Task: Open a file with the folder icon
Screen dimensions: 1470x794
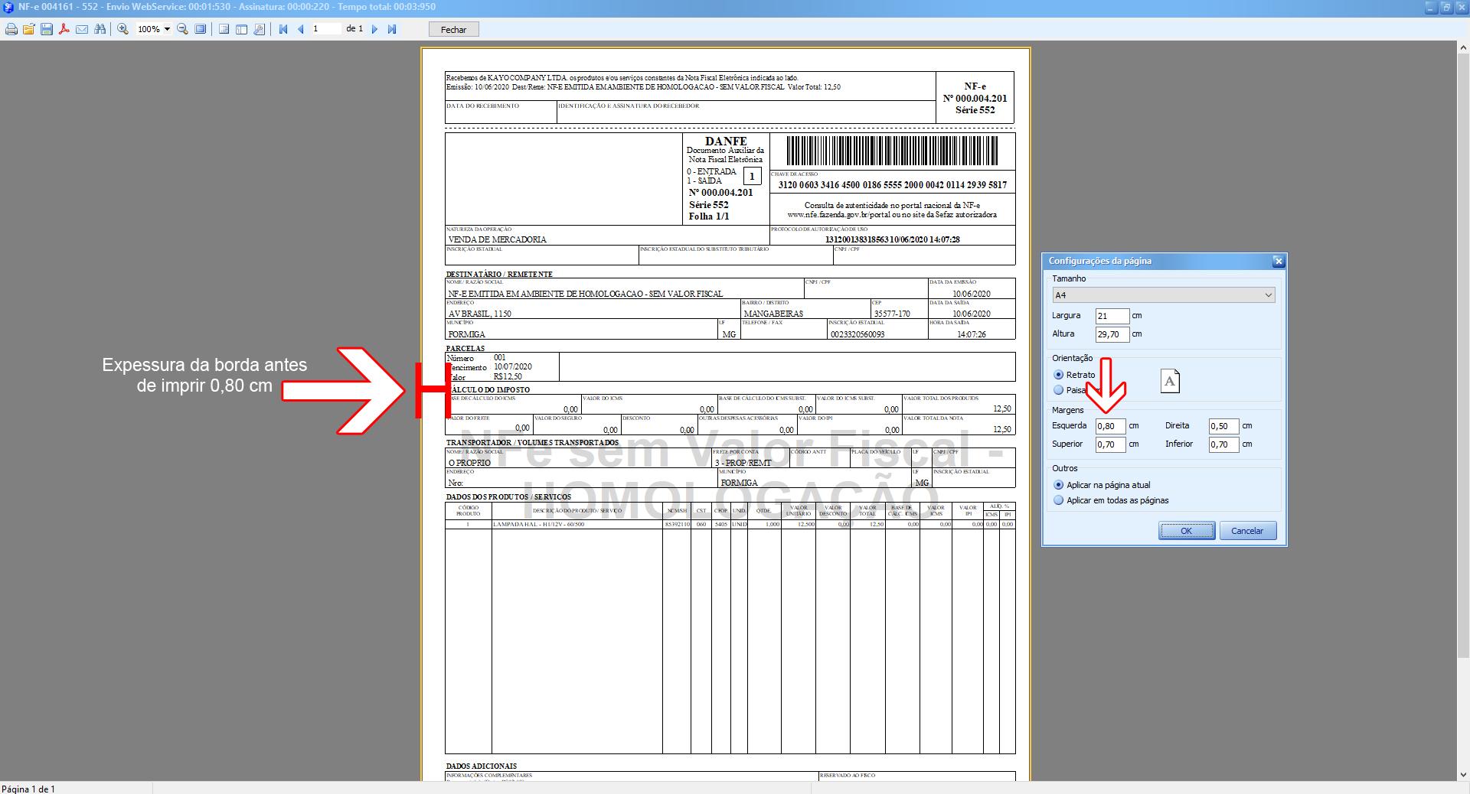Action: point(29,29)
